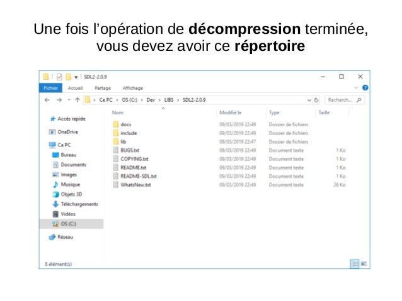402x301 pixels.
Task: Open the Fichier ribbon tab
Action: pos(51,88)
